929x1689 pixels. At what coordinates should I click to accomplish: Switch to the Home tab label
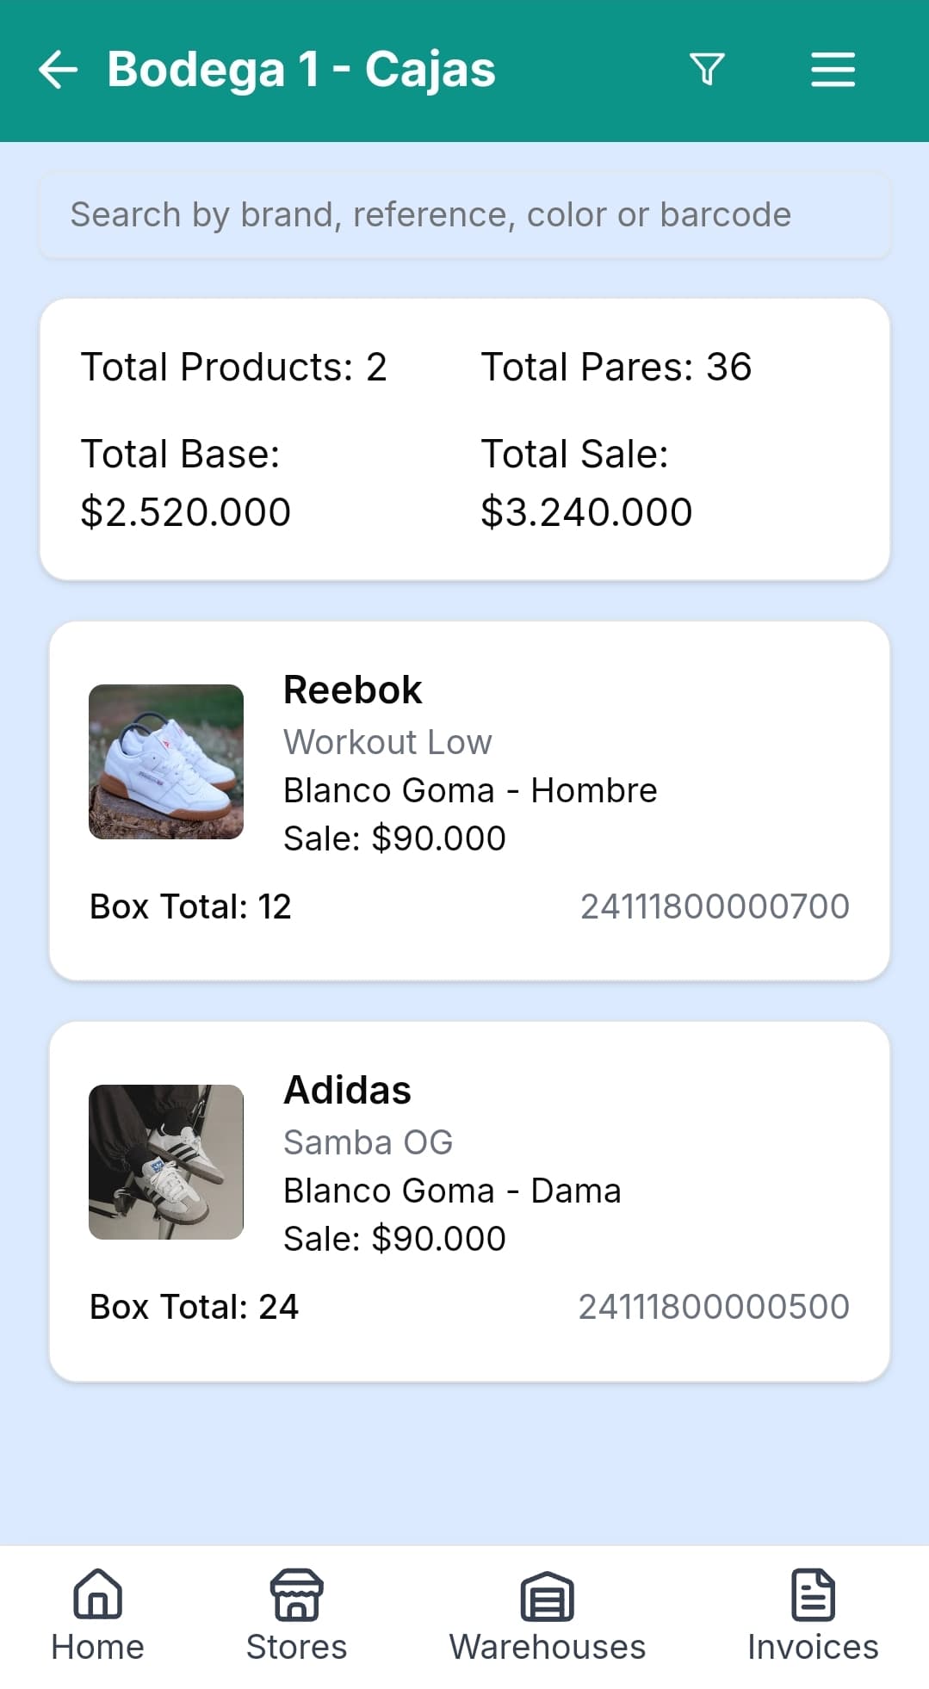(x=98, y=1648)
